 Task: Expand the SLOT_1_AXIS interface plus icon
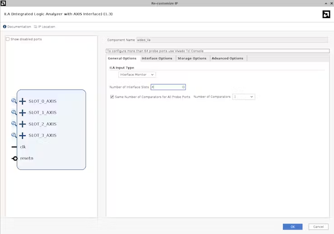pos(23,113)
